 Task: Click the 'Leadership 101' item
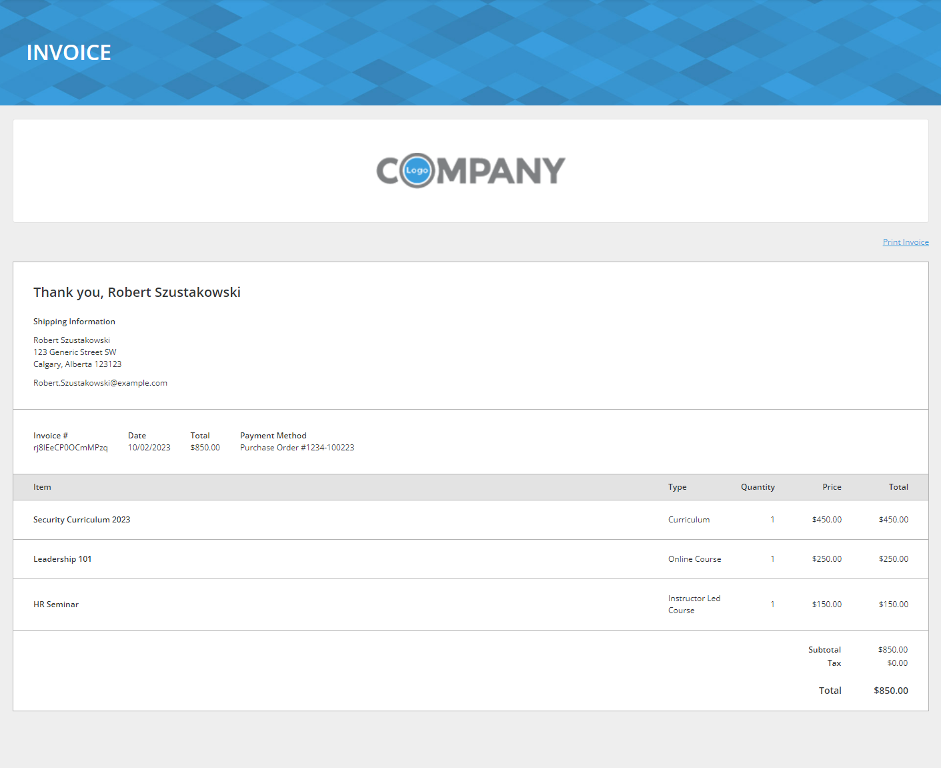click(63, 559)
